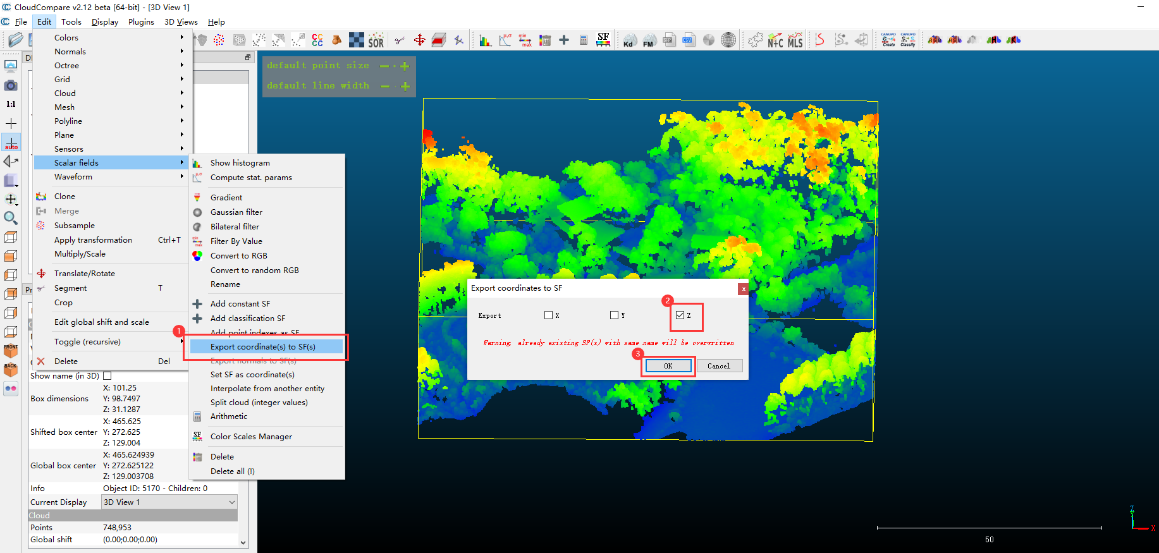
Task: Increase default point size with plus
Action: (x=405, y=66)
